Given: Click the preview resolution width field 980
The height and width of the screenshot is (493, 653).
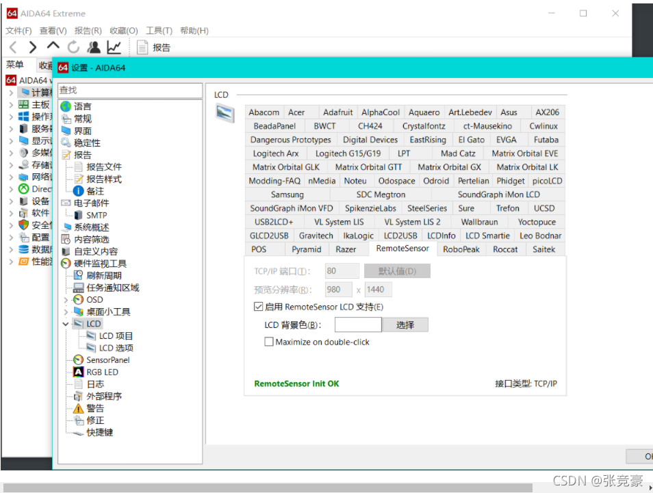Looking at the screenshot, I should coord(339,289).
